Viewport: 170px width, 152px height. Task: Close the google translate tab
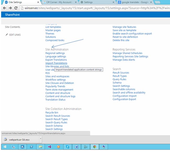[151, 2]
